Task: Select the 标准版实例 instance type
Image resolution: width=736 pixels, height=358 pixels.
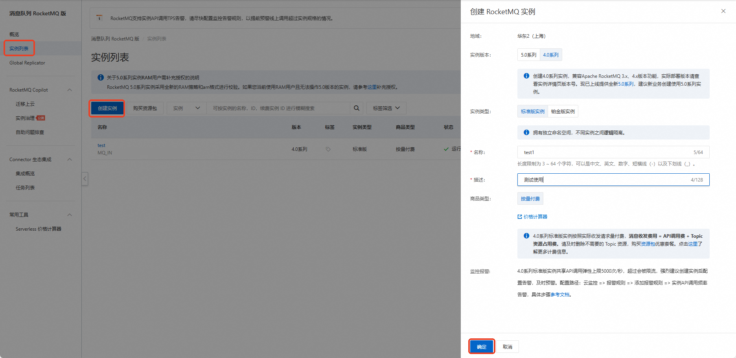Action: [533, 111]
